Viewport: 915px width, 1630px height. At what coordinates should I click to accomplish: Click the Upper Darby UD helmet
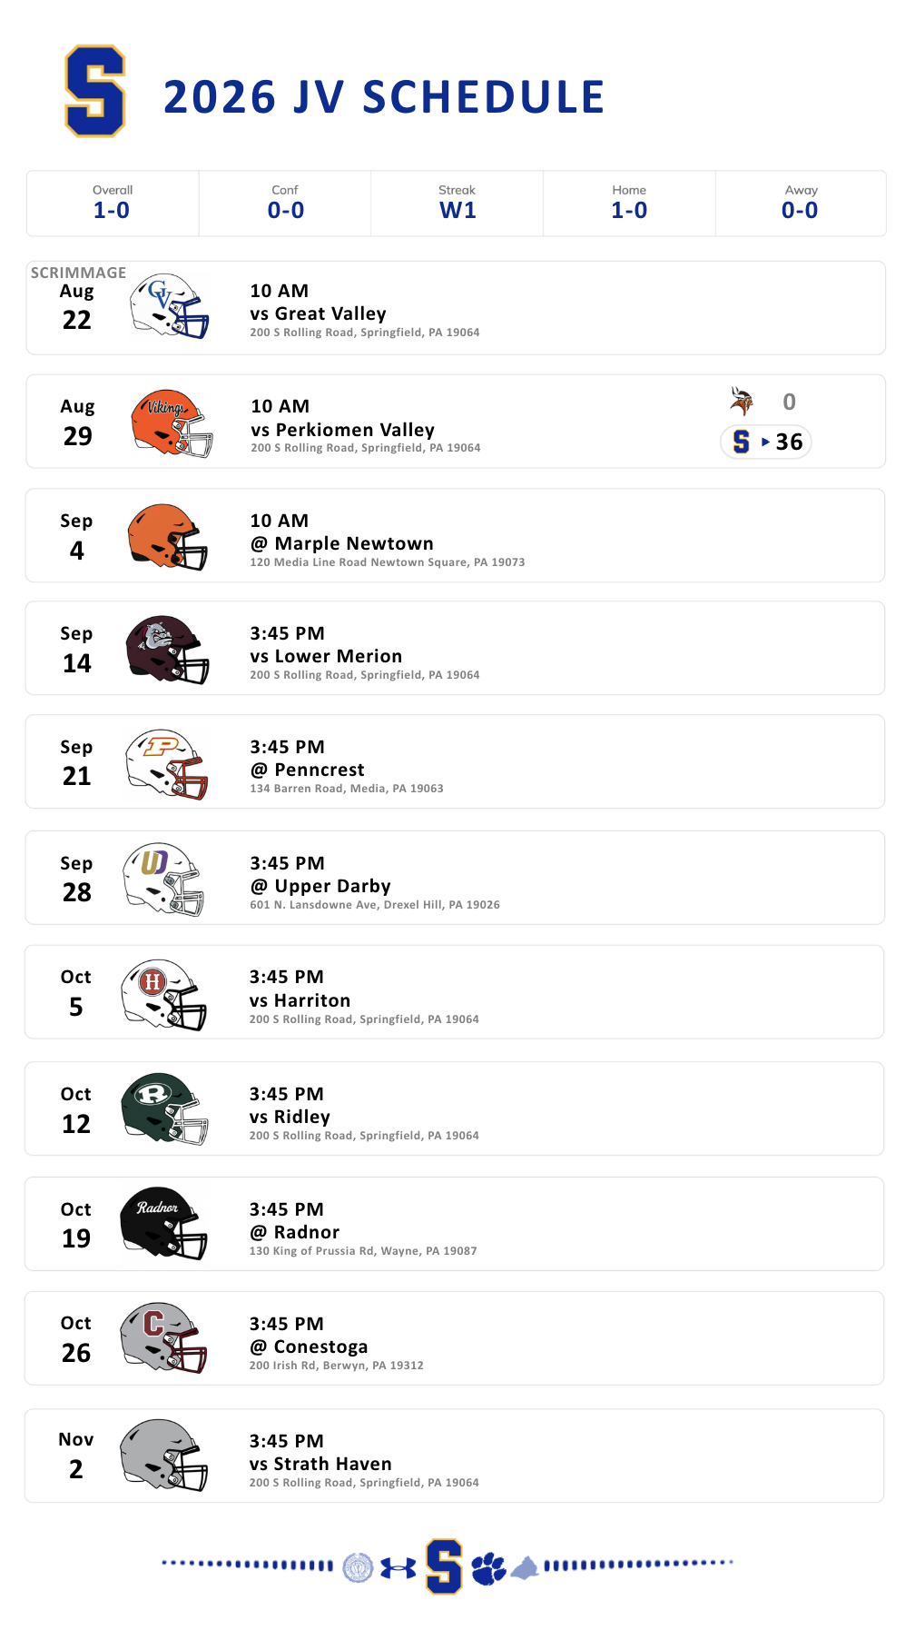(163, 879)
